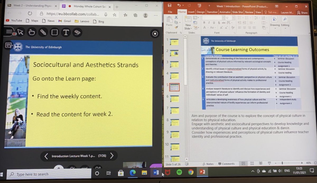Switch to the View ribbon tab
The image size is (317, 183).
click(x=258, y=12)
